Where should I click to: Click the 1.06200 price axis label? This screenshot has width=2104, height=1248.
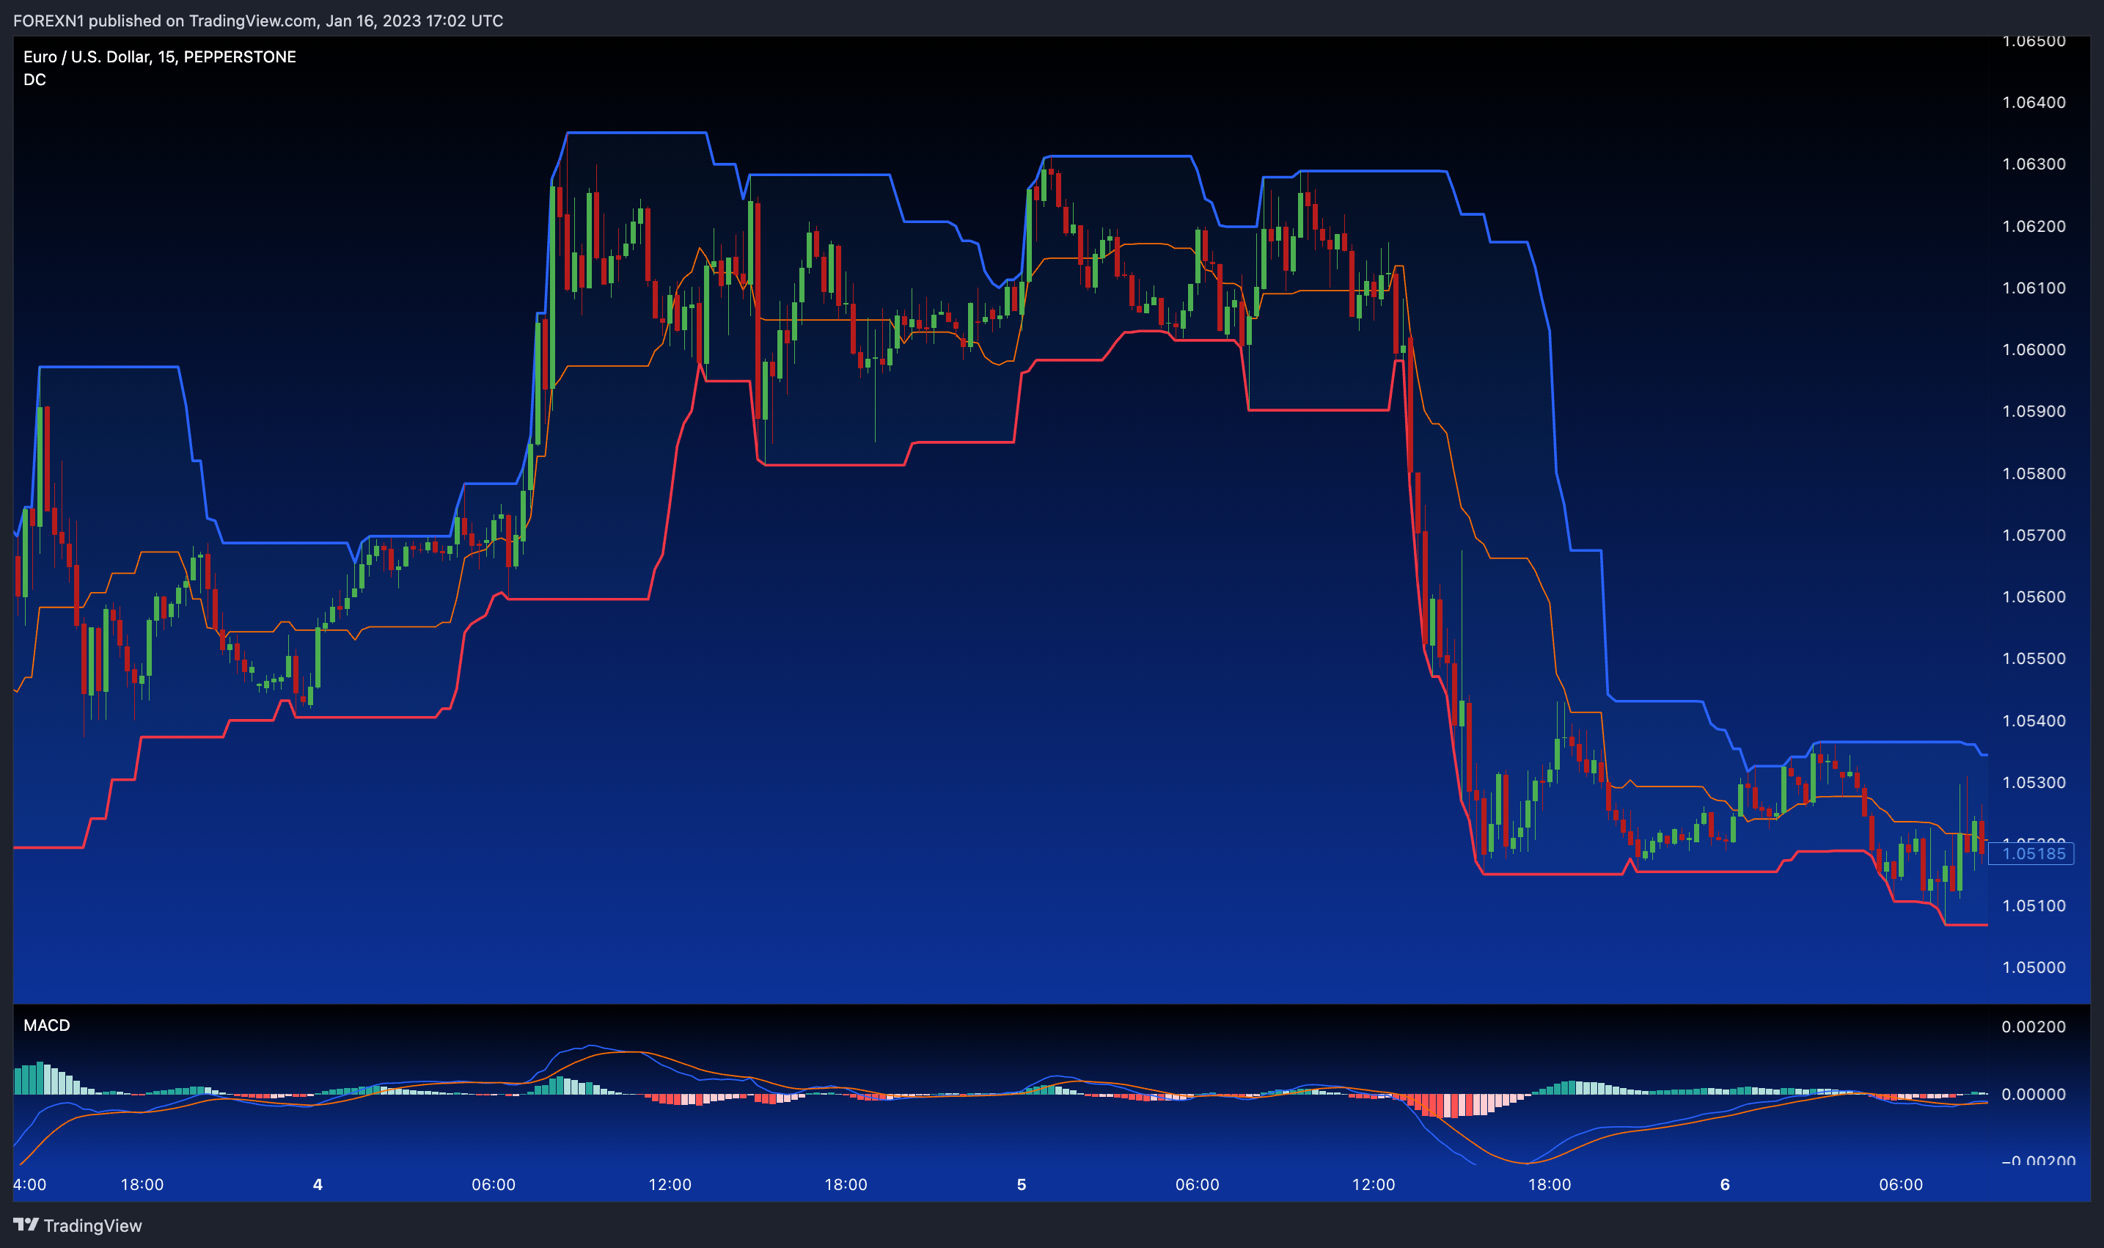coord(2034,226)
